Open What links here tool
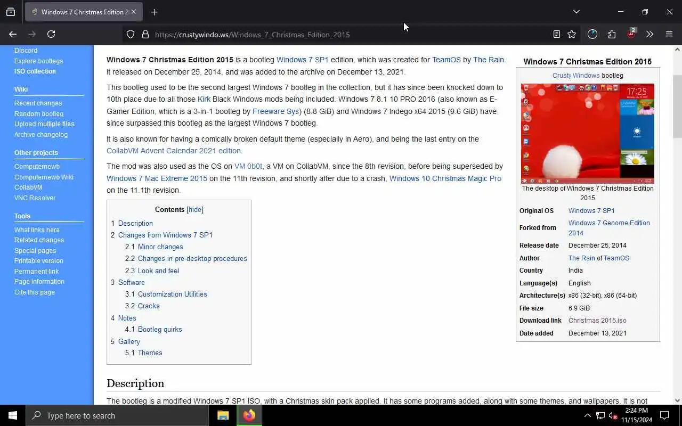The width and height of the screenshot is (682, 426). 37,230
